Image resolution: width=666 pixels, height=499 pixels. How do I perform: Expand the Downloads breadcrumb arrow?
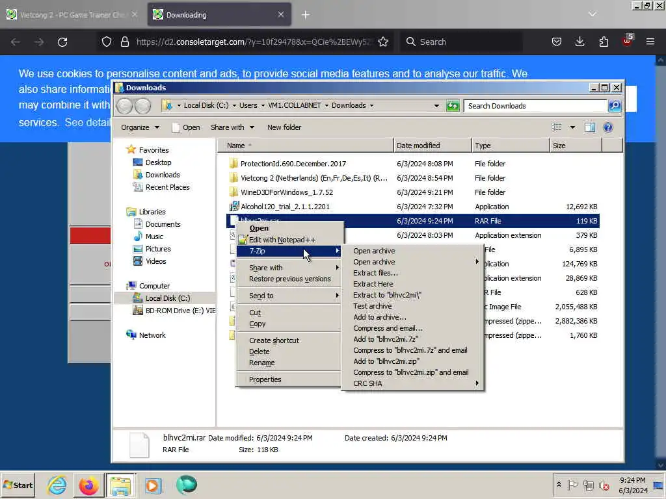(x=371, y=106)
